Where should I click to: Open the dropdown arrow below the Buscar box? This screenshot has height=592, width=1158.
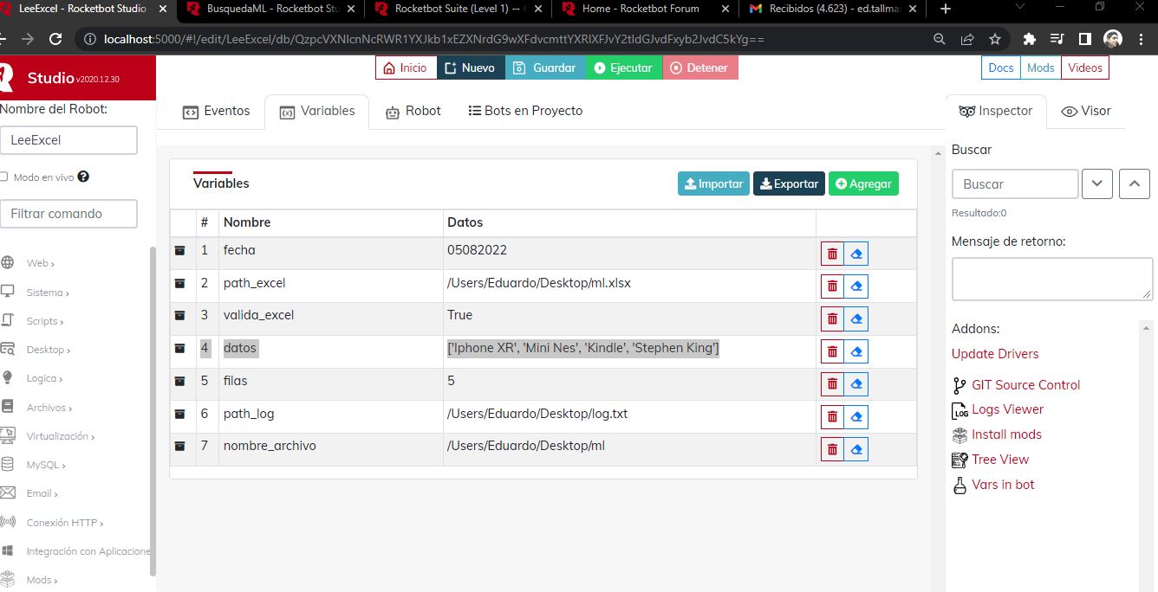click(1096, 183)
